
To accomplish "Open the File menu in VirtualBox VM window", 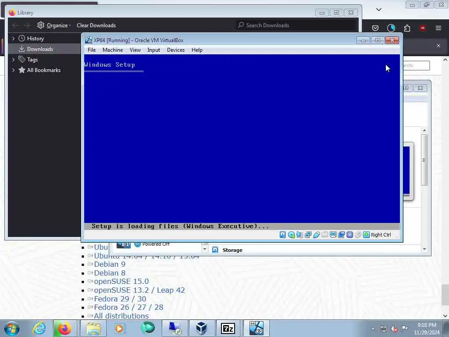I will point(92,50).
